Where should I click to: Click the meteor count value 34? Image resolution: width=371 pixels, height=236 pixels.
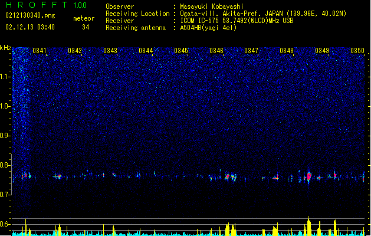pos(86,27)
